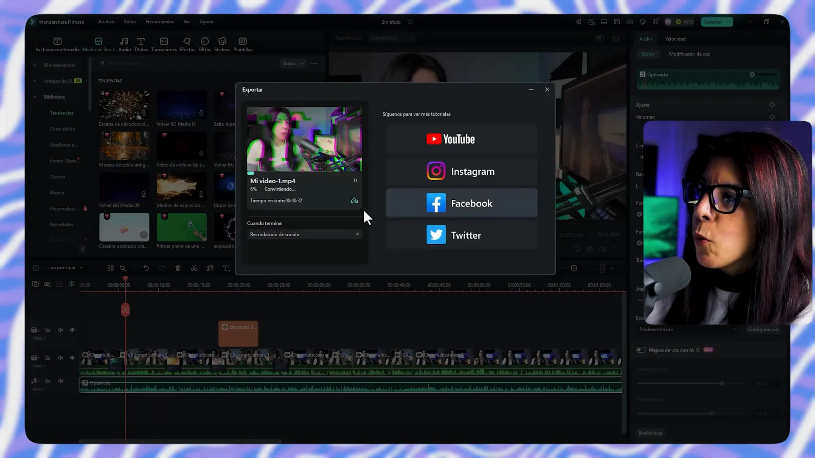Enable Mejora de voz con IA switch

641,350
